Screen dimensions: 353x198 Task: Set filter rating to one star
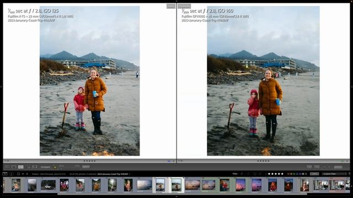[x=269, y=174]
